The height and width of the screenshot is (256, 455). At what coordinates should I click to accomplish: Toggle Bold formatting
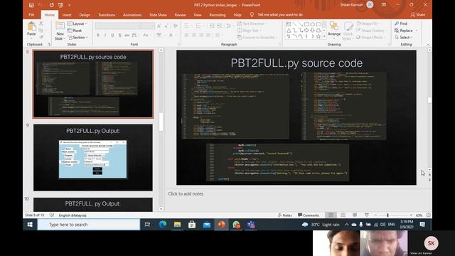[98, 35]
